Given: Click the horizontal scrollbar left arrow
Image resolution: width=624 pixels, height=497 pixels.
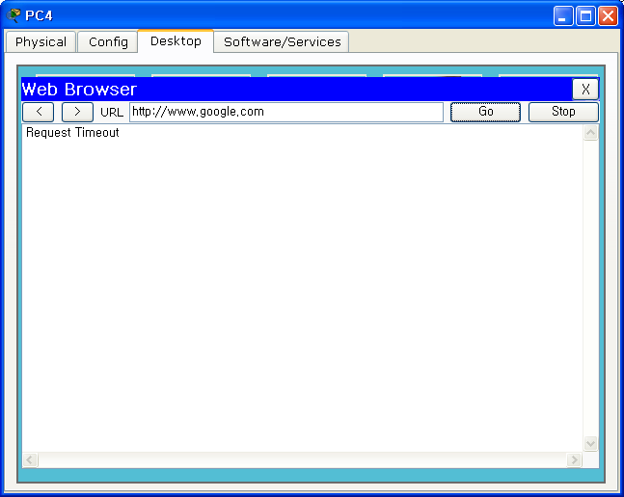Looking at the screenshot, I should coord(30,460).
